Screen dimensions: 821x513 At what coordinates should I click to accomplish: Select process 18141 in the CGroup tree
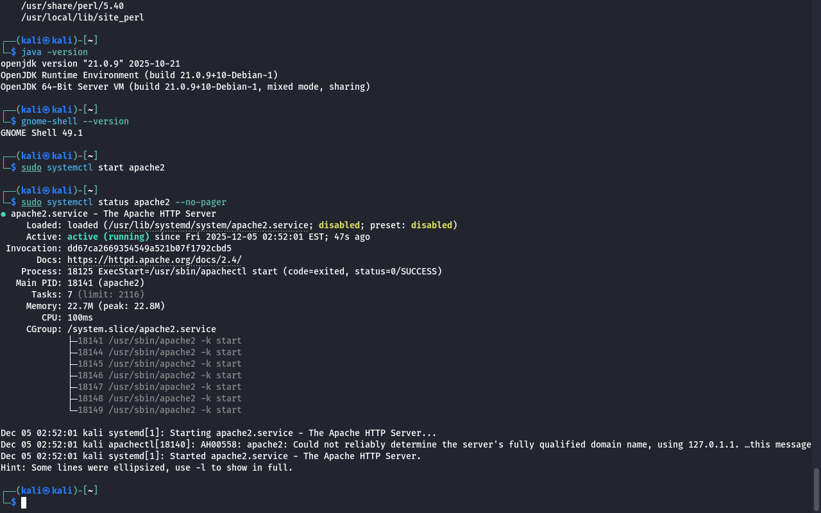pyautogui.click(x=159, y=341)
